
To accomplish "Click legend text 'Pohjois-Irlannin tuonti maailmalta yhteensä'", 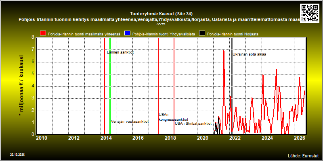I will point(84,34).
